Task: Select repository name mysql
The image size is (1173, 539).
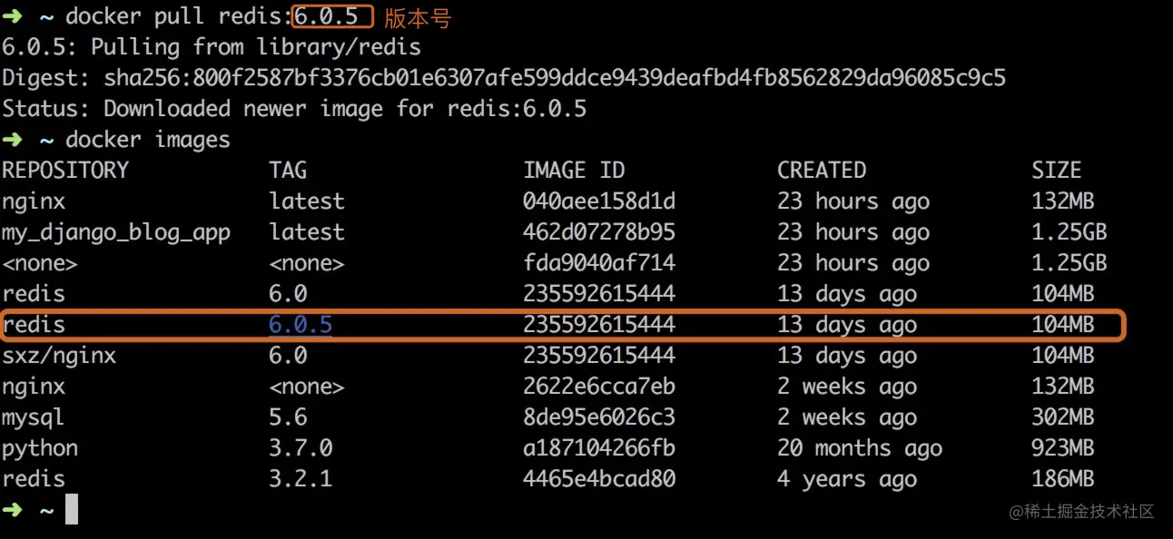Action: point(34,418)
